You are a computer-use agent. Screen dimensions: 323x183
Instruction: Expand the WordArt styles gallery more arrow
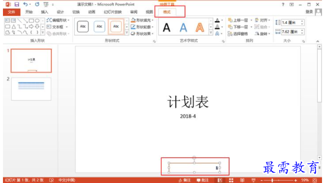click(211, 32)
